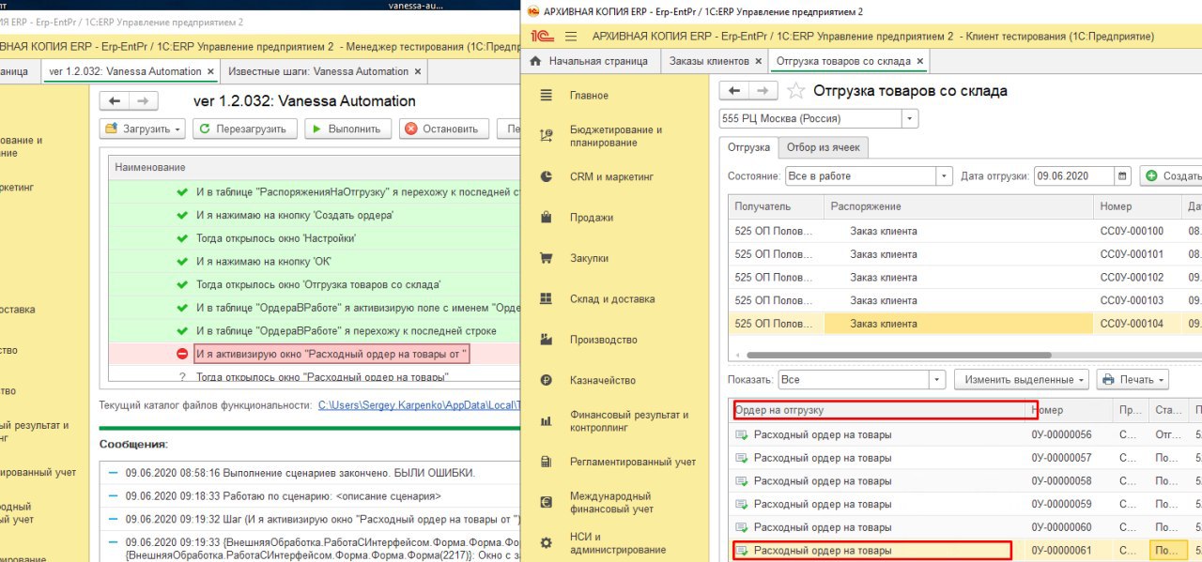
Task: Add Отгрузка товаров со склада to favorites star
Action: 795,91
